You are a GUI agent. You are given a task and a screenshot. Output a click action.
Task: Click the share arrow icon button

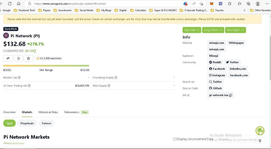8,58
